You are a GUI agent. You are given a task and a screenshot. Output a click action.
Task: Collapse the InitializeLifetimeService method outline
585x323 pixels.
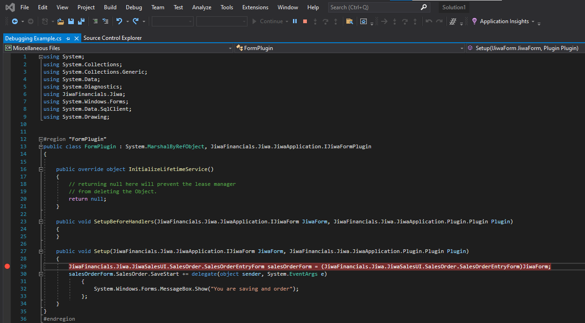pos(41,169)
